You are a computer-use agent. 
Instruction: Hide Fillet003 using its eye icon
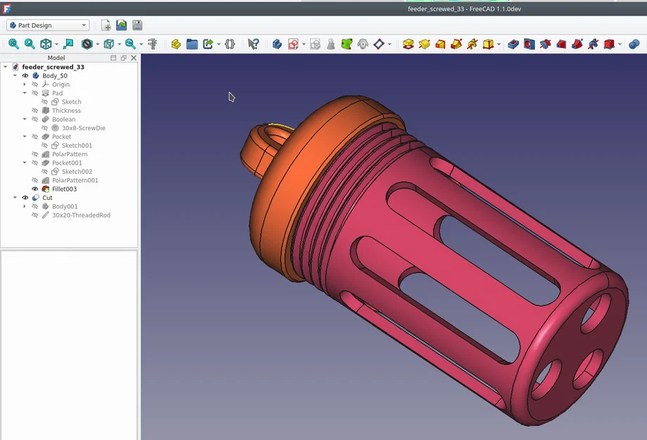35,189
